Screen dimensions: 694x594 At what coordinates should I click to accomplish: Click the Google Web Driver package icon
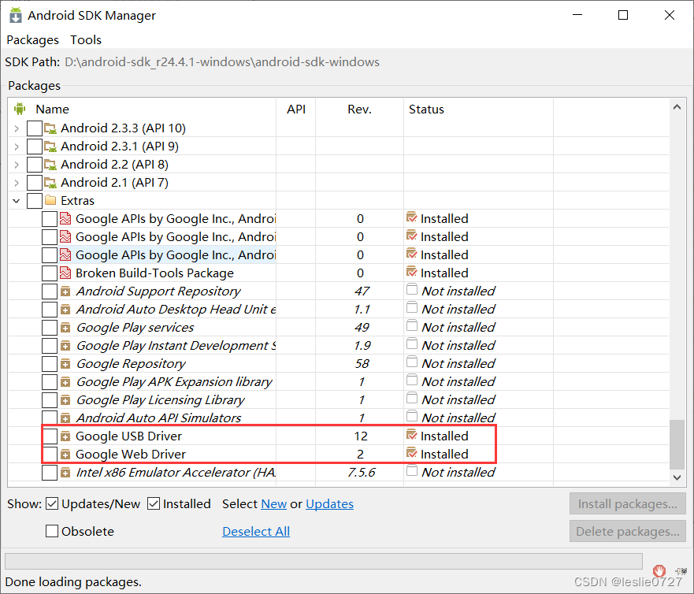point(65,455)
